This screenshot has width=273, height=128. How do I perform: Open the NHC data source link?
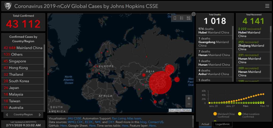tap(98, 122)
